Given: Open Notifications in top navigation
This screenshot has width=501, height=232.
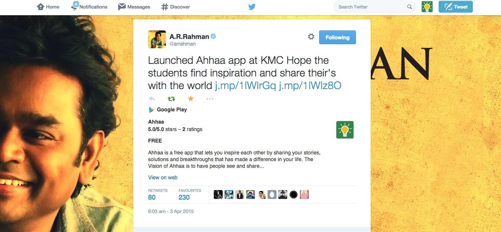Looking at the screenshot, I should [89, 7].
